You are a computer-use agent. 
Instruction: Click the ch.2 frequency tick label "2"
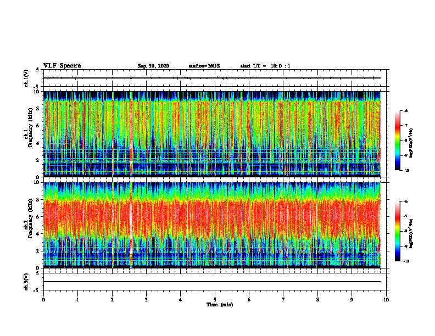pos(38,251)
